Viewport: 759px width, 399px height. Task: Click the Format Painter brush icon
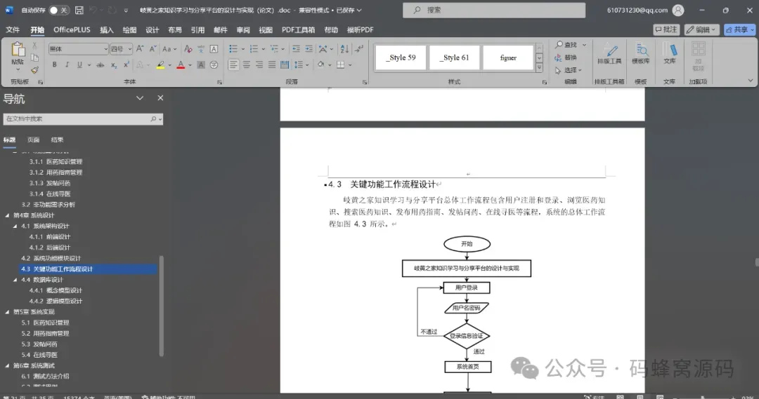[34, 70]
